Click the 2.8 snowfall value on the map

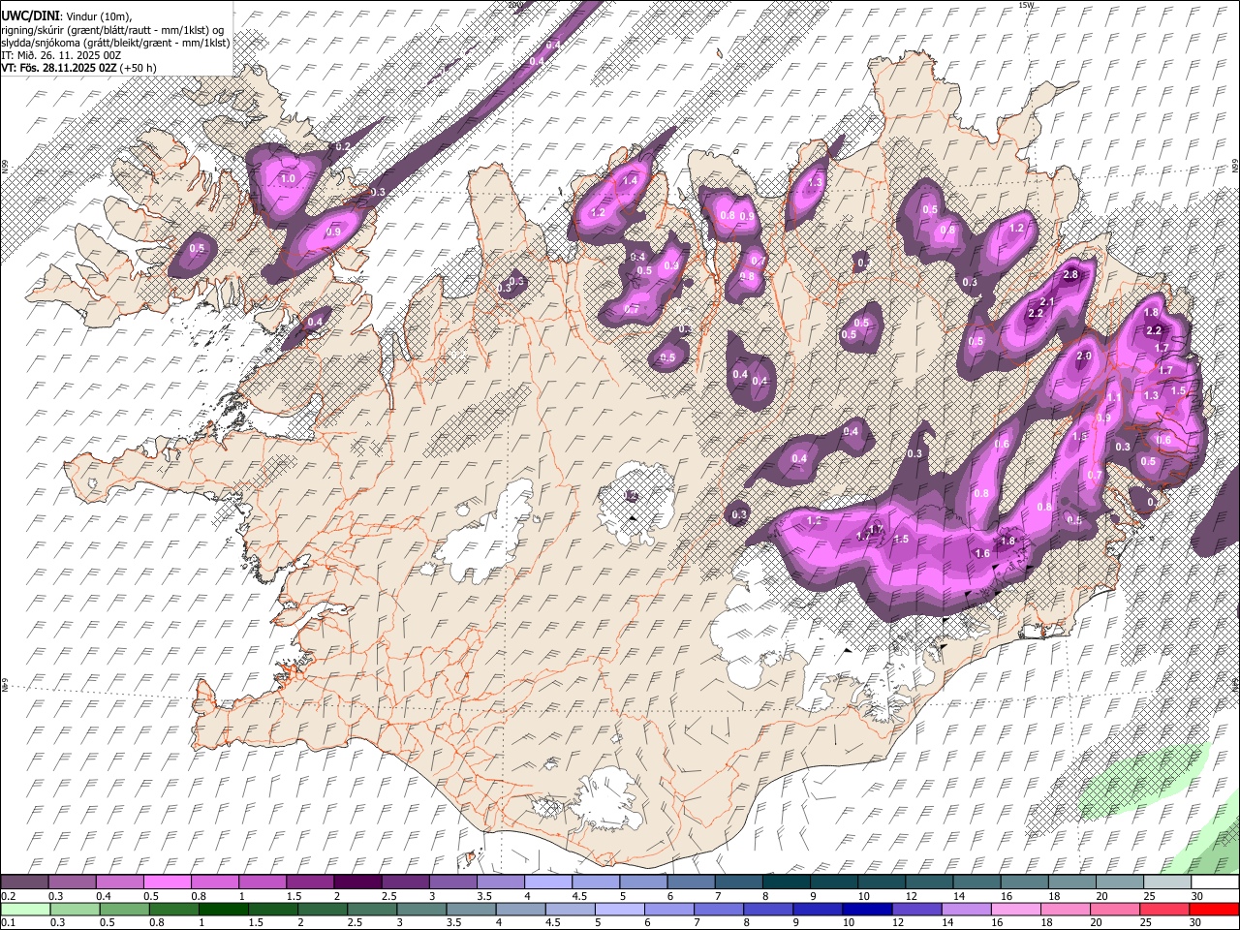pos(1070,275)
